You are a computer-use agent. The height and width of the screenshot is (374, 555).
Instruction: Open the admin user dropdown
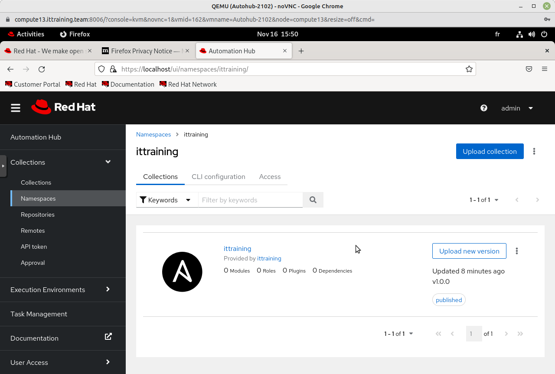tap(517, 108)
